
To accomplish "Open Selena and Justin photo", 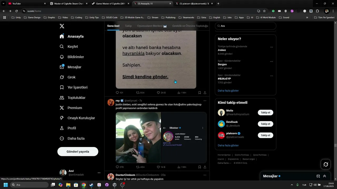I will point(138,138).
